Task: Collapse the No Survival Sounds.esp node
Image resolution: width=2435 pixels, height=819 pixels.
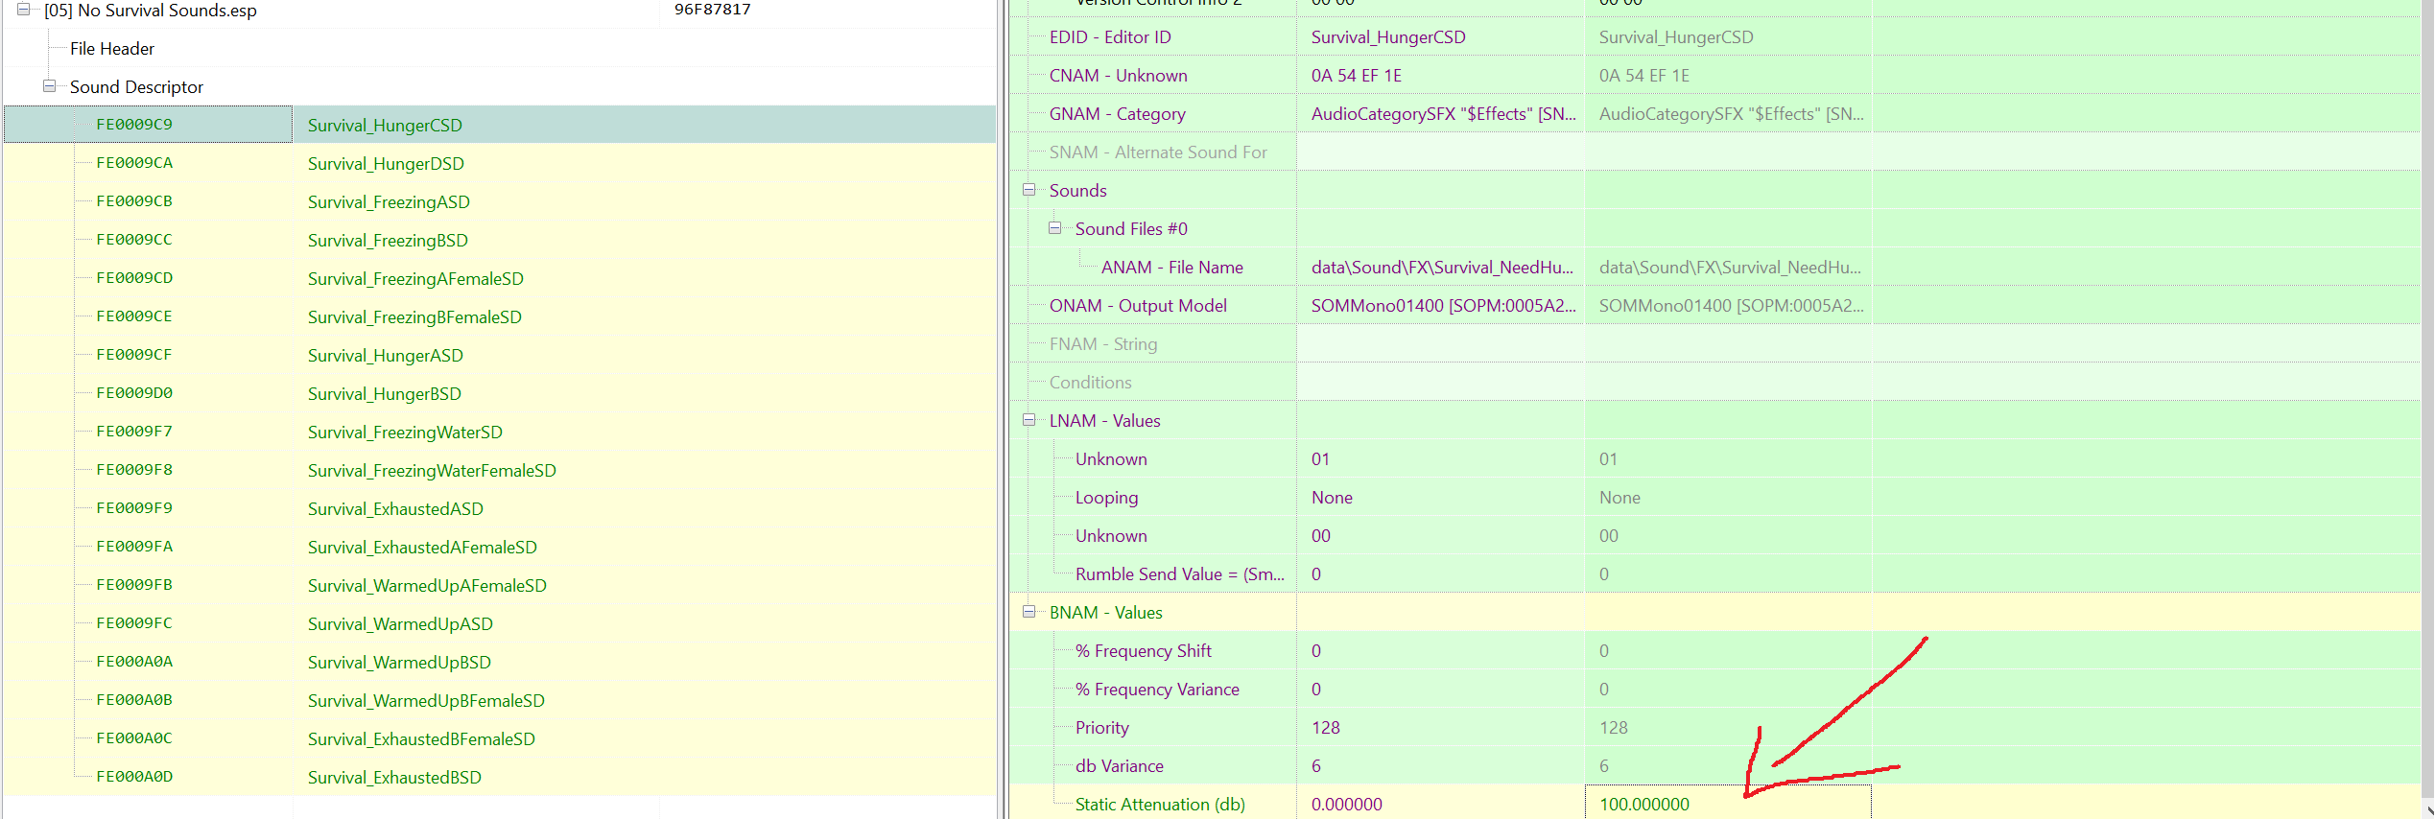Action: [23, 10]
